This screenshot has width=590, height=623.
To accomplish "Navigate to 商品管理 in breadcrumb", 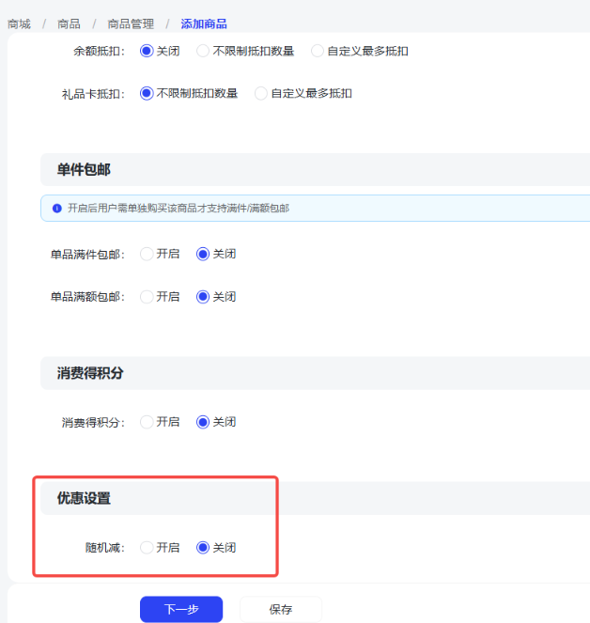I will point(131,23).
